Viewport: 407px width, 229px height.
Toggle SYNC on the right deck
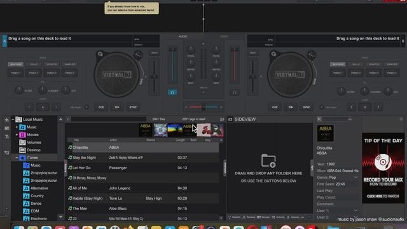point(307,107)
